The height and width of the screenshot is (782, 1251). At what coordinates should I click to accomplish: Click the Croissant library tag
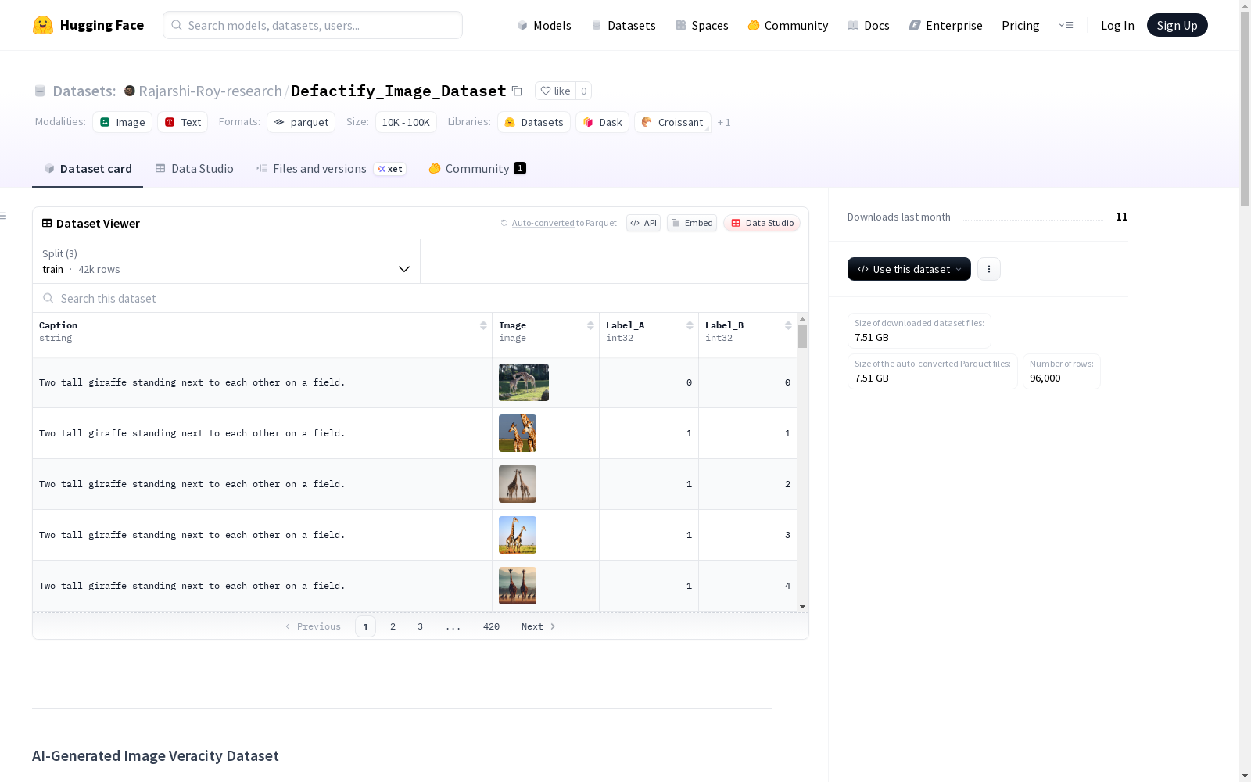pos(672,122)
